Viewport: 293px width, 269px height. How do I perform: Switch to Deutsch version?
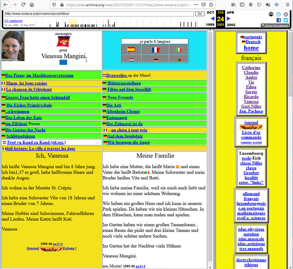[x=253, y=42]
